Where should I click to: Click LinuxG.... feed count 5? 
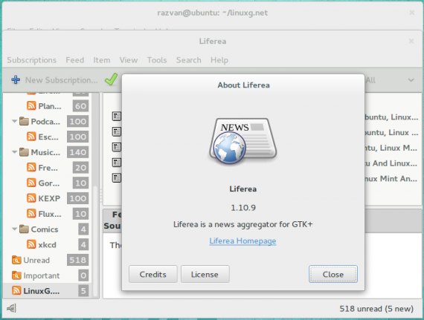pos(83,291)
